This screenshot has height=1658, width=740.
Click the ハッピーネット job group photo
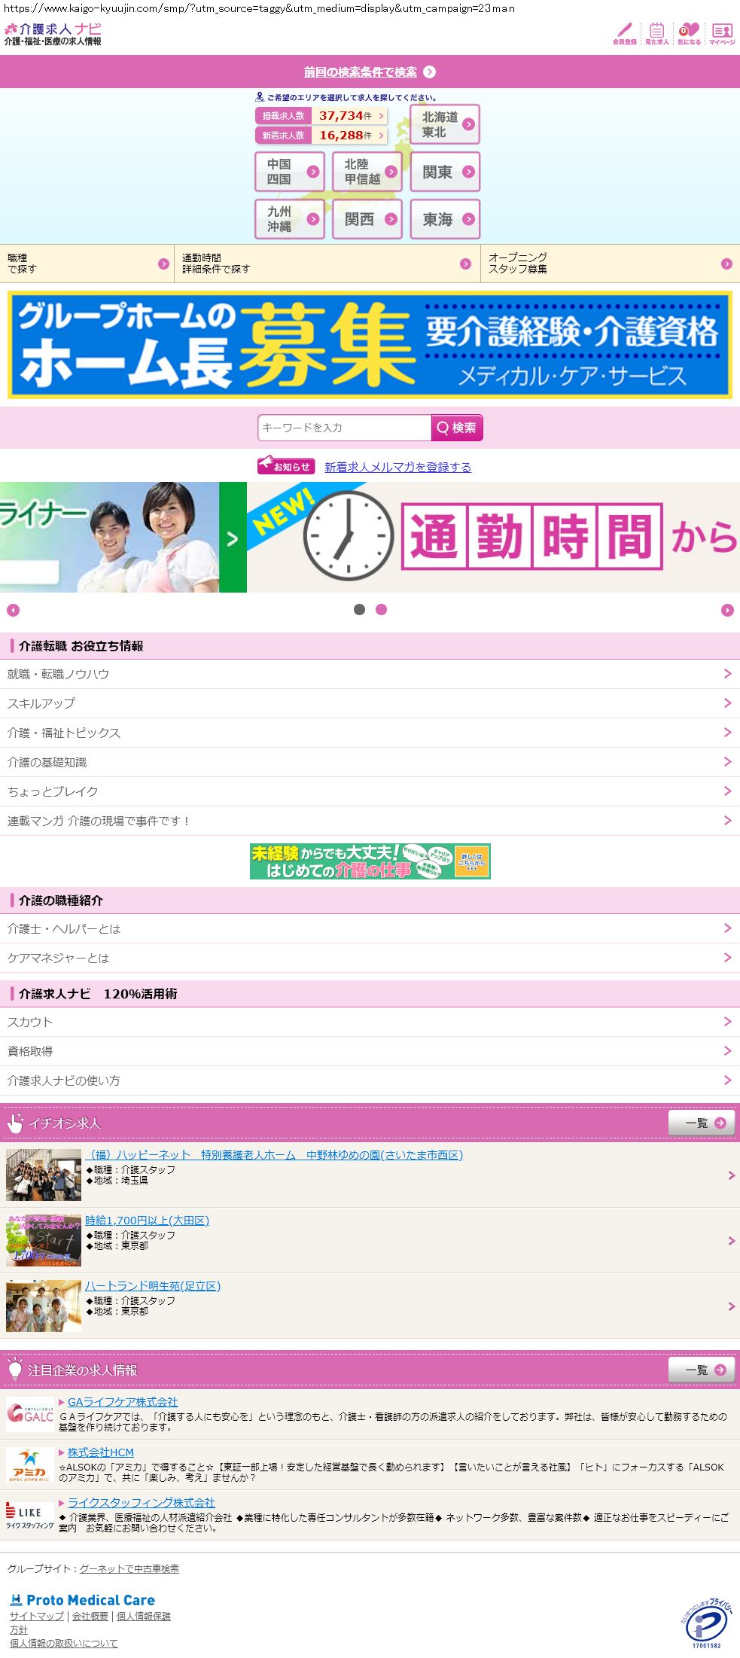click(44, 1175)
